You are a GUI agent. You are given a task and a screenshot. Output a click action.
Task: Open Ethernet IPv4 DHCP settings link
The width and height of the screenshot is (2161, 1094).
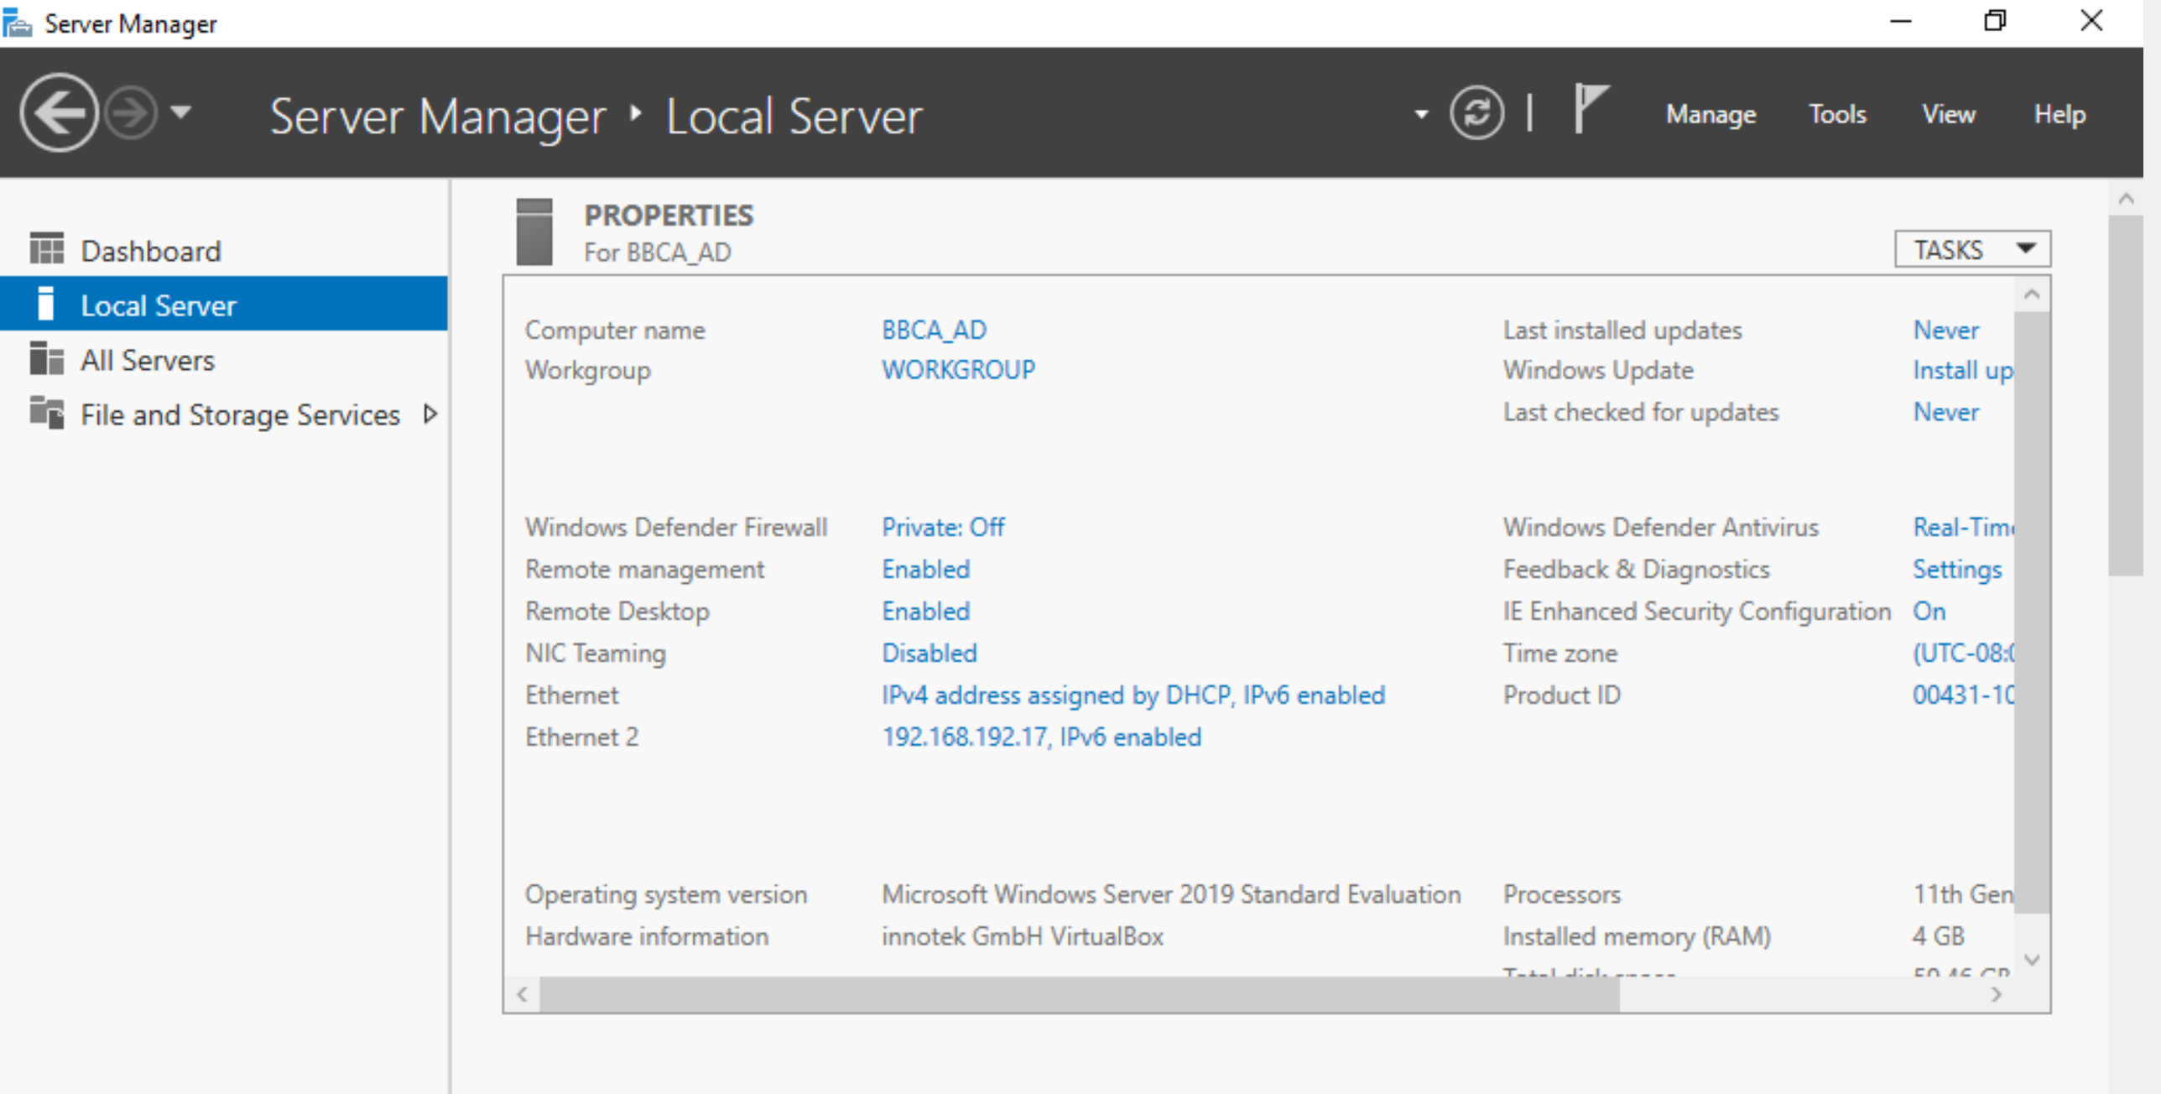pyautogui.click(x=1133, y=695)
